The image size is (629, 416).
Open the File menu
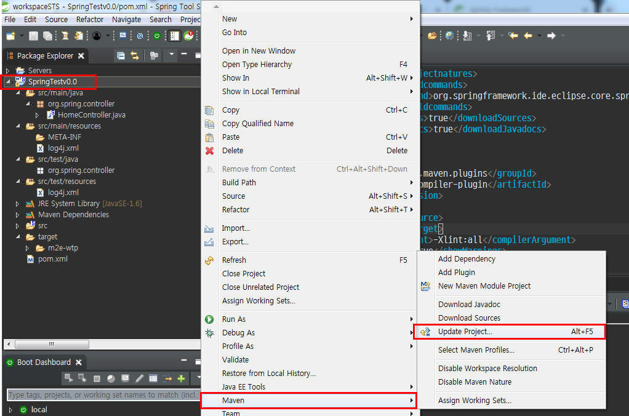(x=10, y=19)
